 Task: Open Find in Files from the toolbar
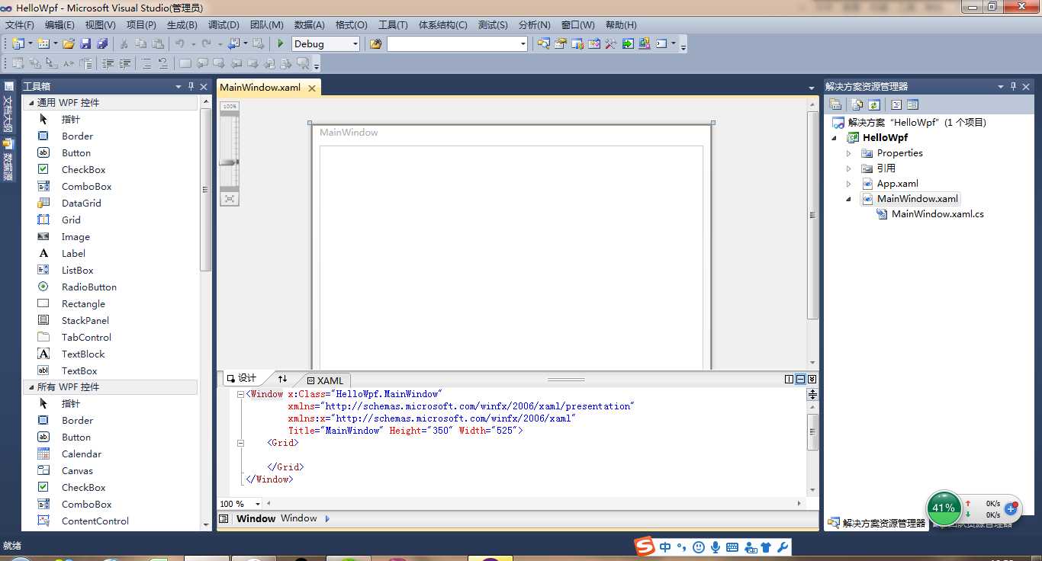click(x=375, y=43)
